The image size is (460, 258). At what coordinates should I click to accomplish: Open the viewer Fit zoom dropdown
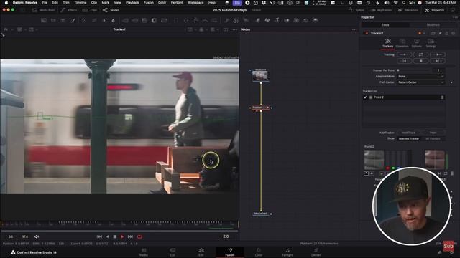point(9,29)
